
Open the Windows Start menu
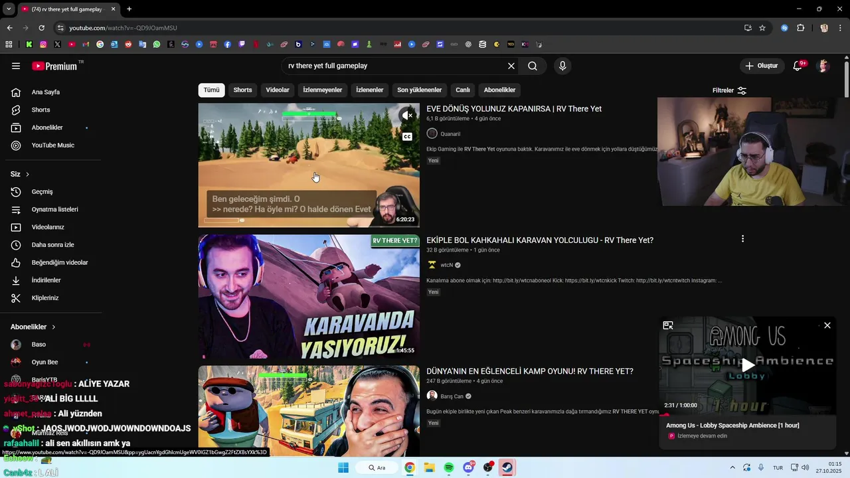(343, 467)
